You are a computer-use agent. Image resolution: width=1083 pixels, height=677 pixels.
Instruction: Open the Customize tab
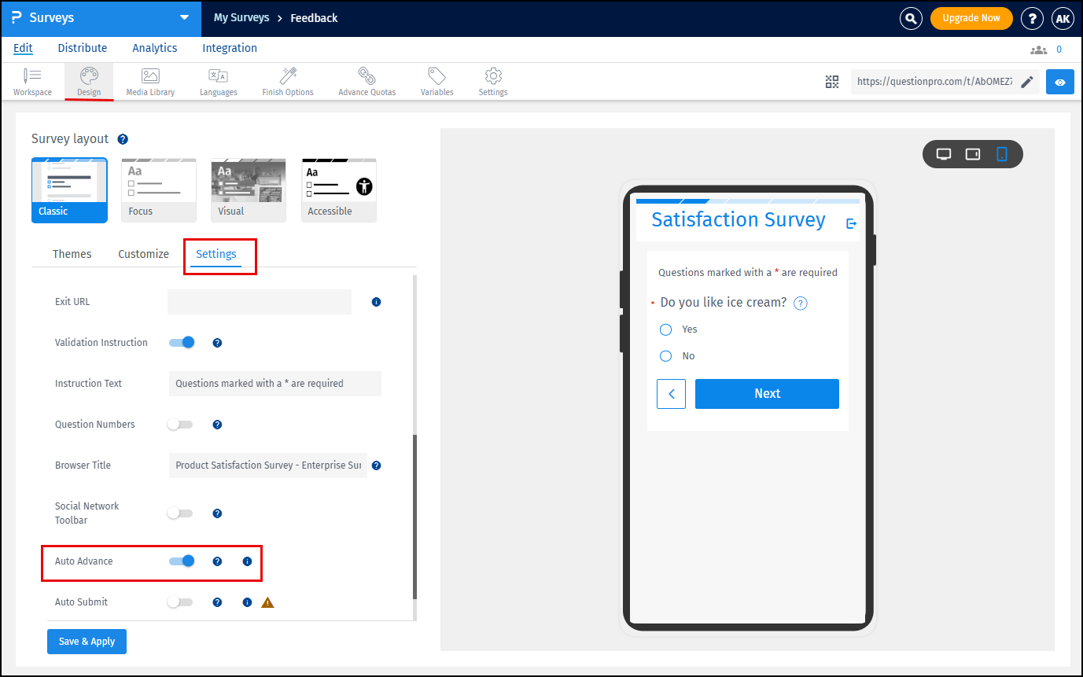[143, 253]
